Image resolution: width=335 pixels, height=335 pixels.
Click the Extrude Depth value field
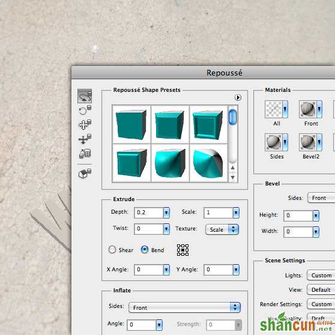[149, 213]
